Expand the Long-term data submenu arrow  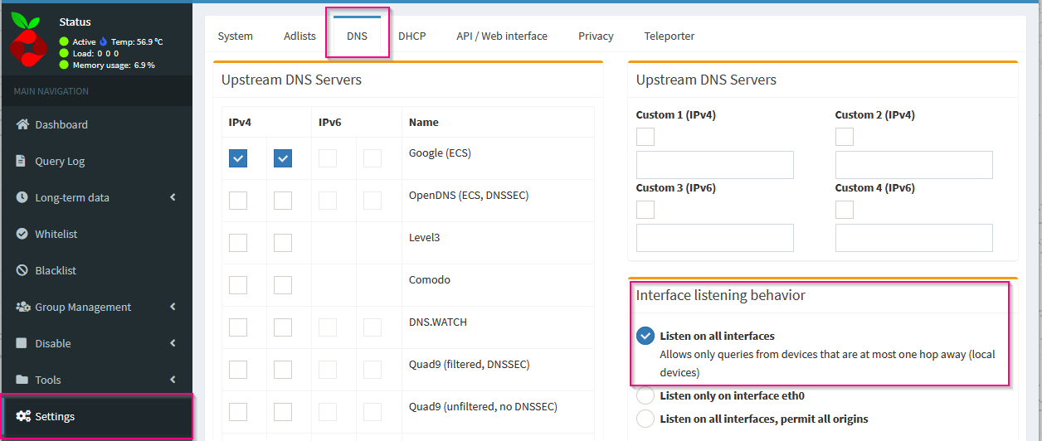[x=173, y=197]
